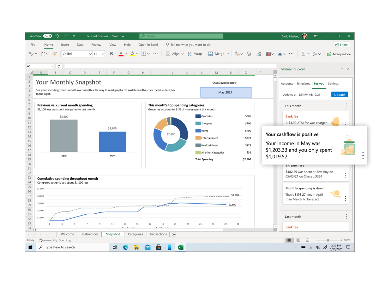This screenshot has width=379, height=284.
Task: Add a new sheet with plus icon
Action: coord(174,234)
